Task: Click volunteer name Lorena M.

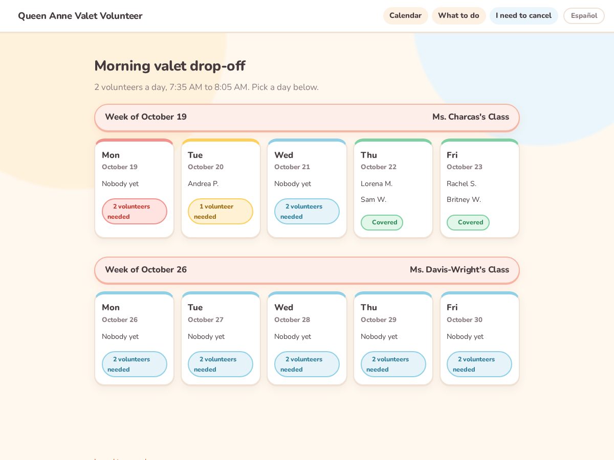Action: tap(377, 183)
